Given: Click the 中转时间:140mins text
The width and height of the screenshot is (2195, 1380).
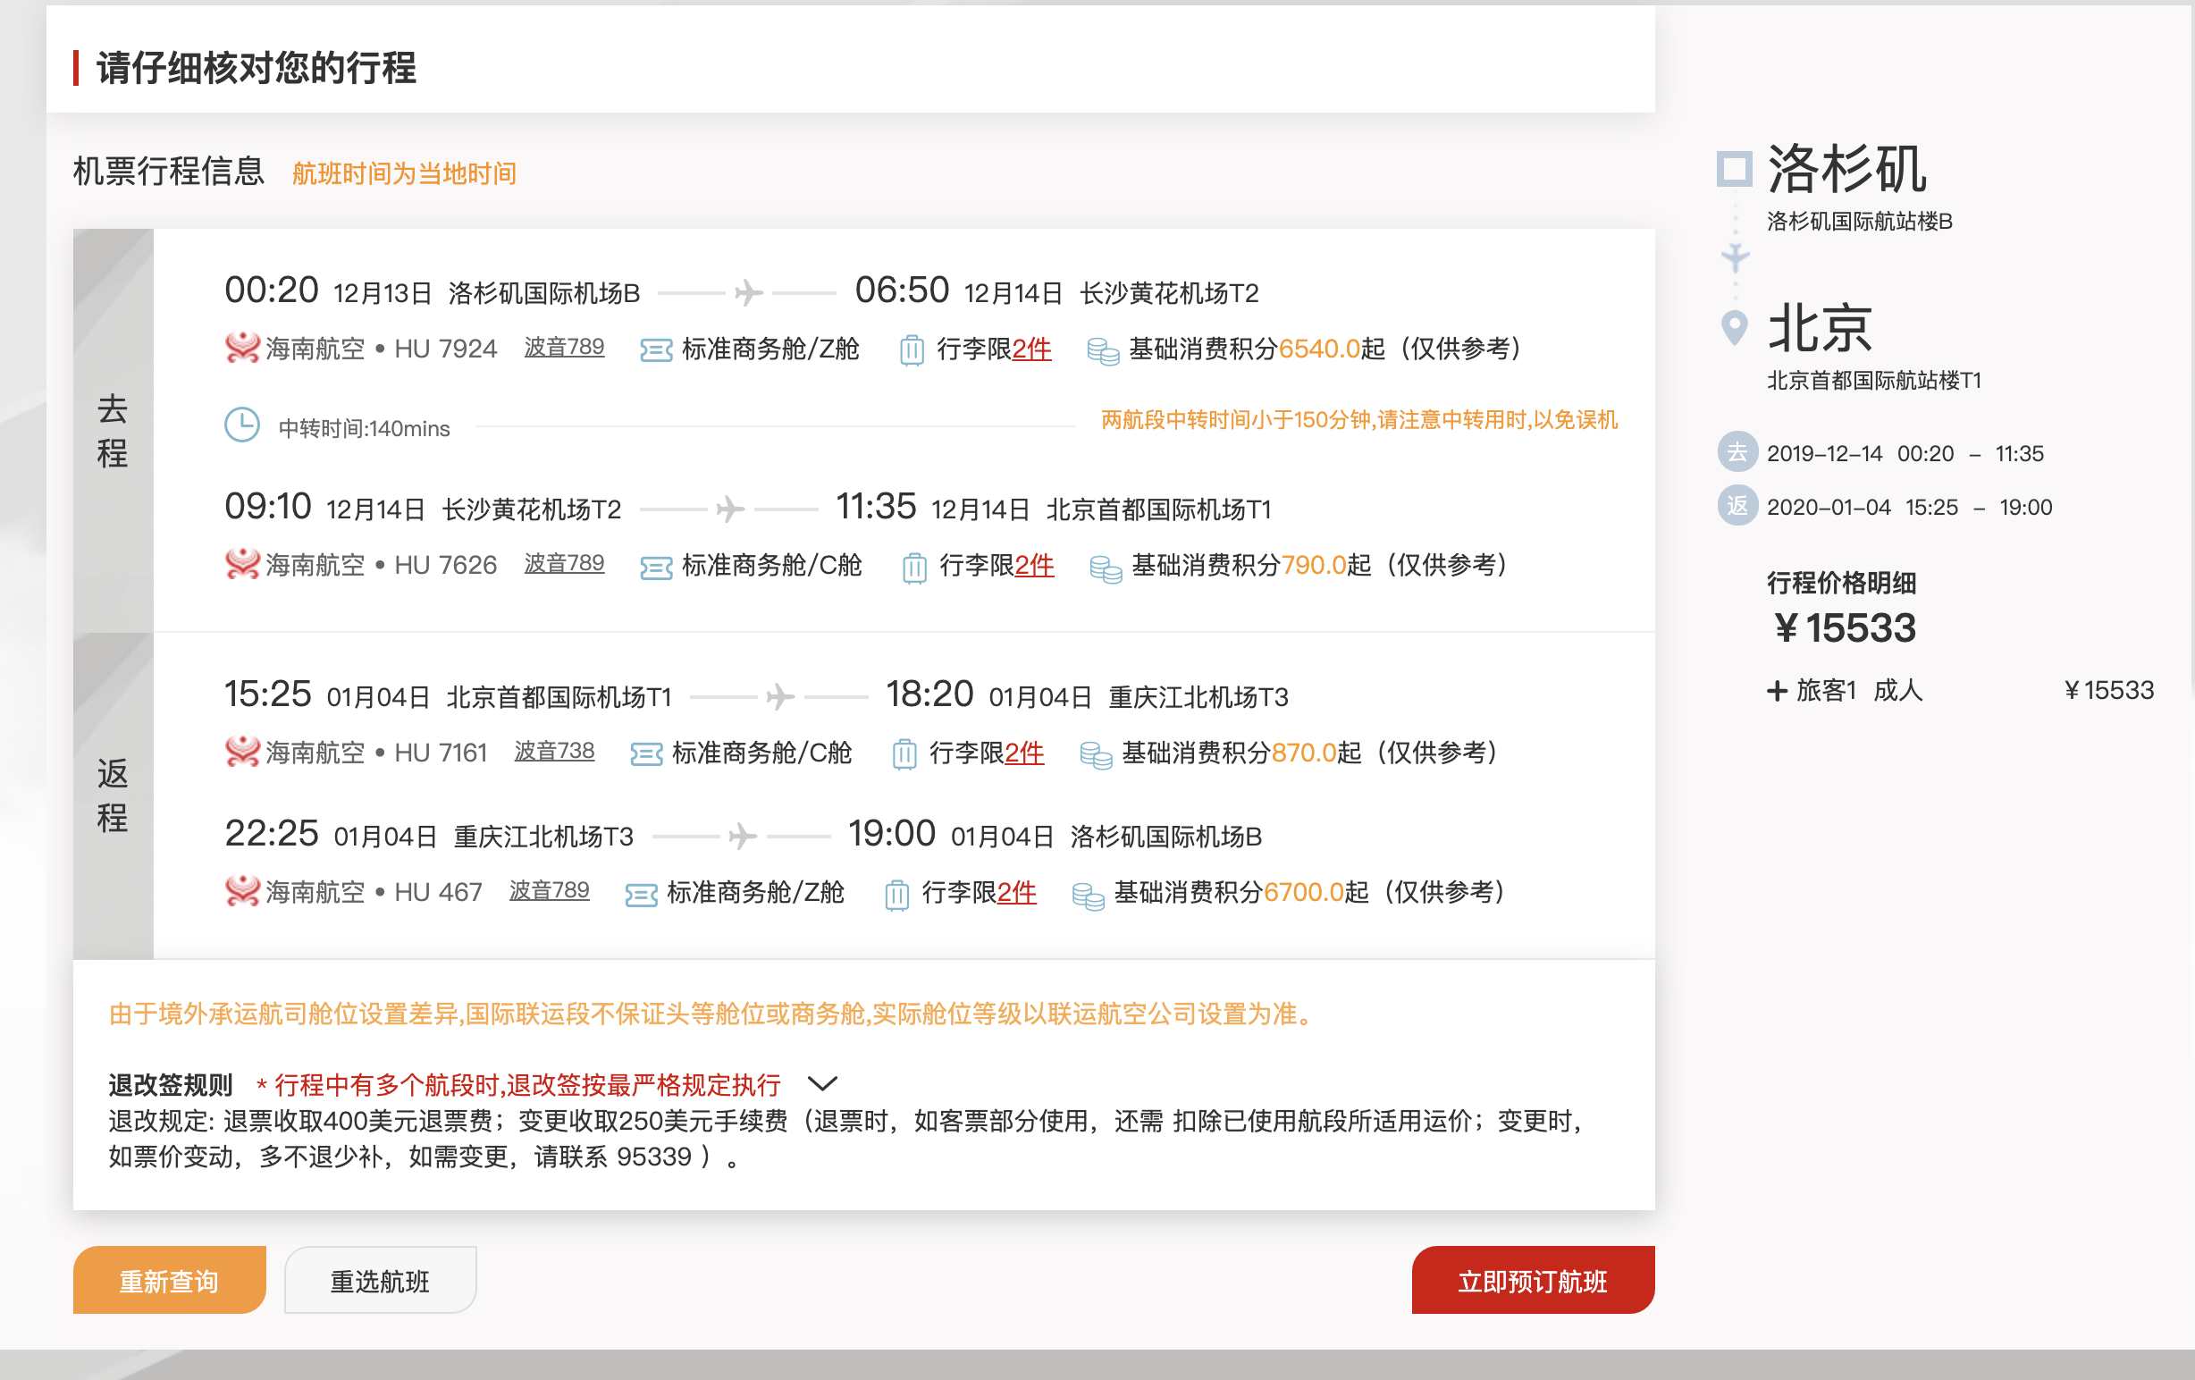Looking at the screenshot, I should [x=364, y=428].
